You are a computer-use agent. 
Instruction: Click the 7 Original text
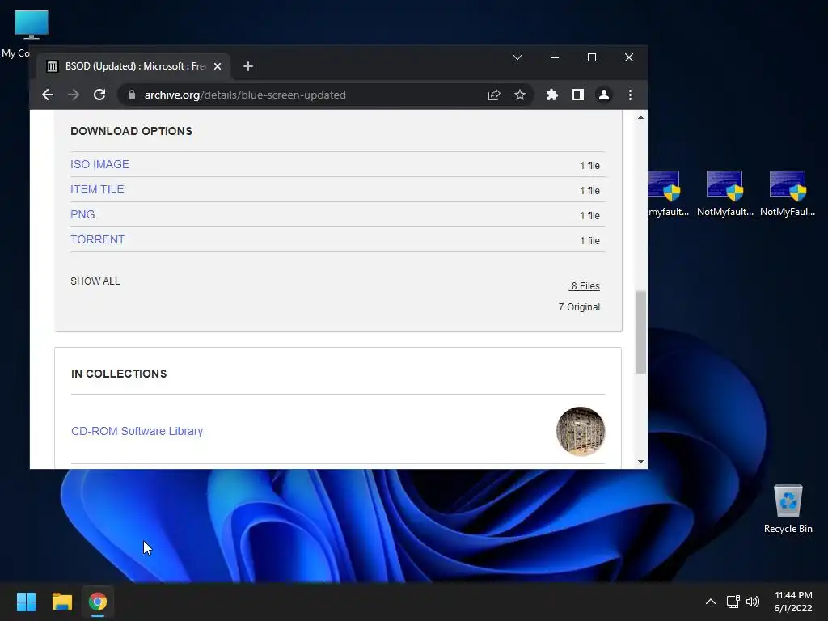(x=579, y=306)
